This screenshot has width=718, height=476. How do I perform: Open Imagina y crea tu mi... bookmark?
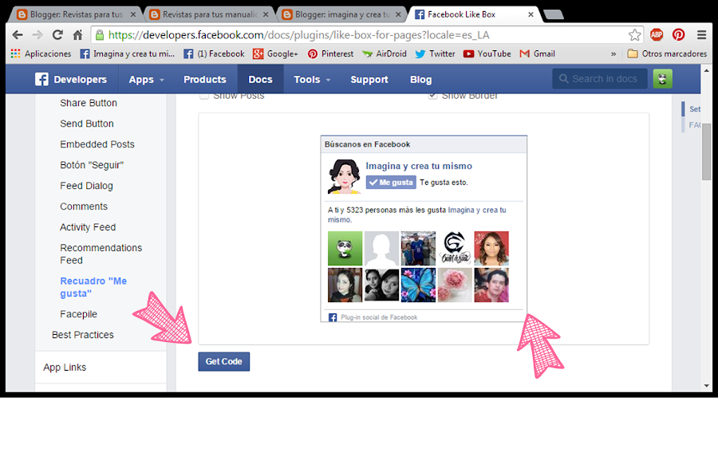[x=128, y=54]
